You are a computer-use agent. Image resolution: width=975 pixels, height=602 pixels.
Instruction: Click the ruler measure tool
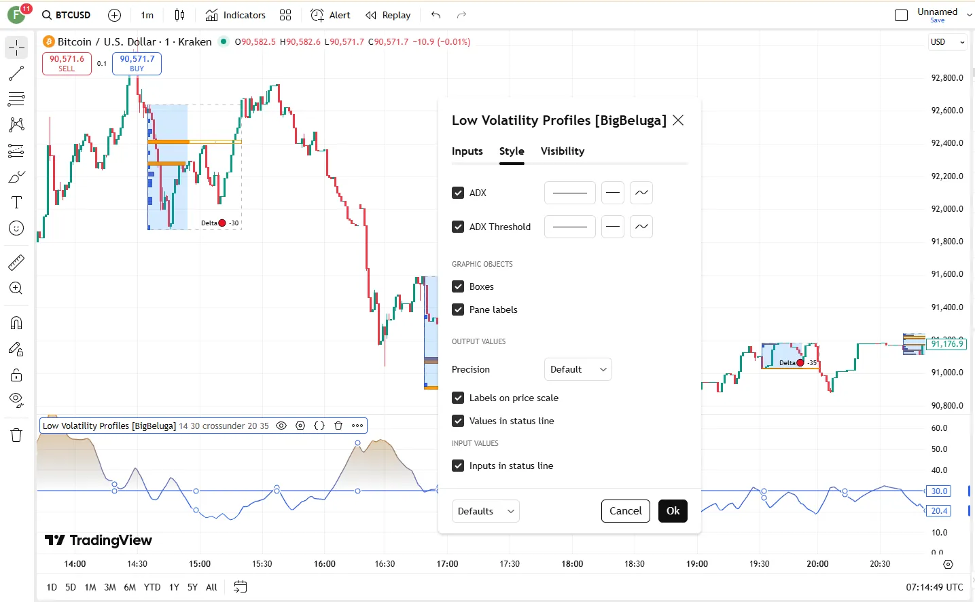click(16, 262)
